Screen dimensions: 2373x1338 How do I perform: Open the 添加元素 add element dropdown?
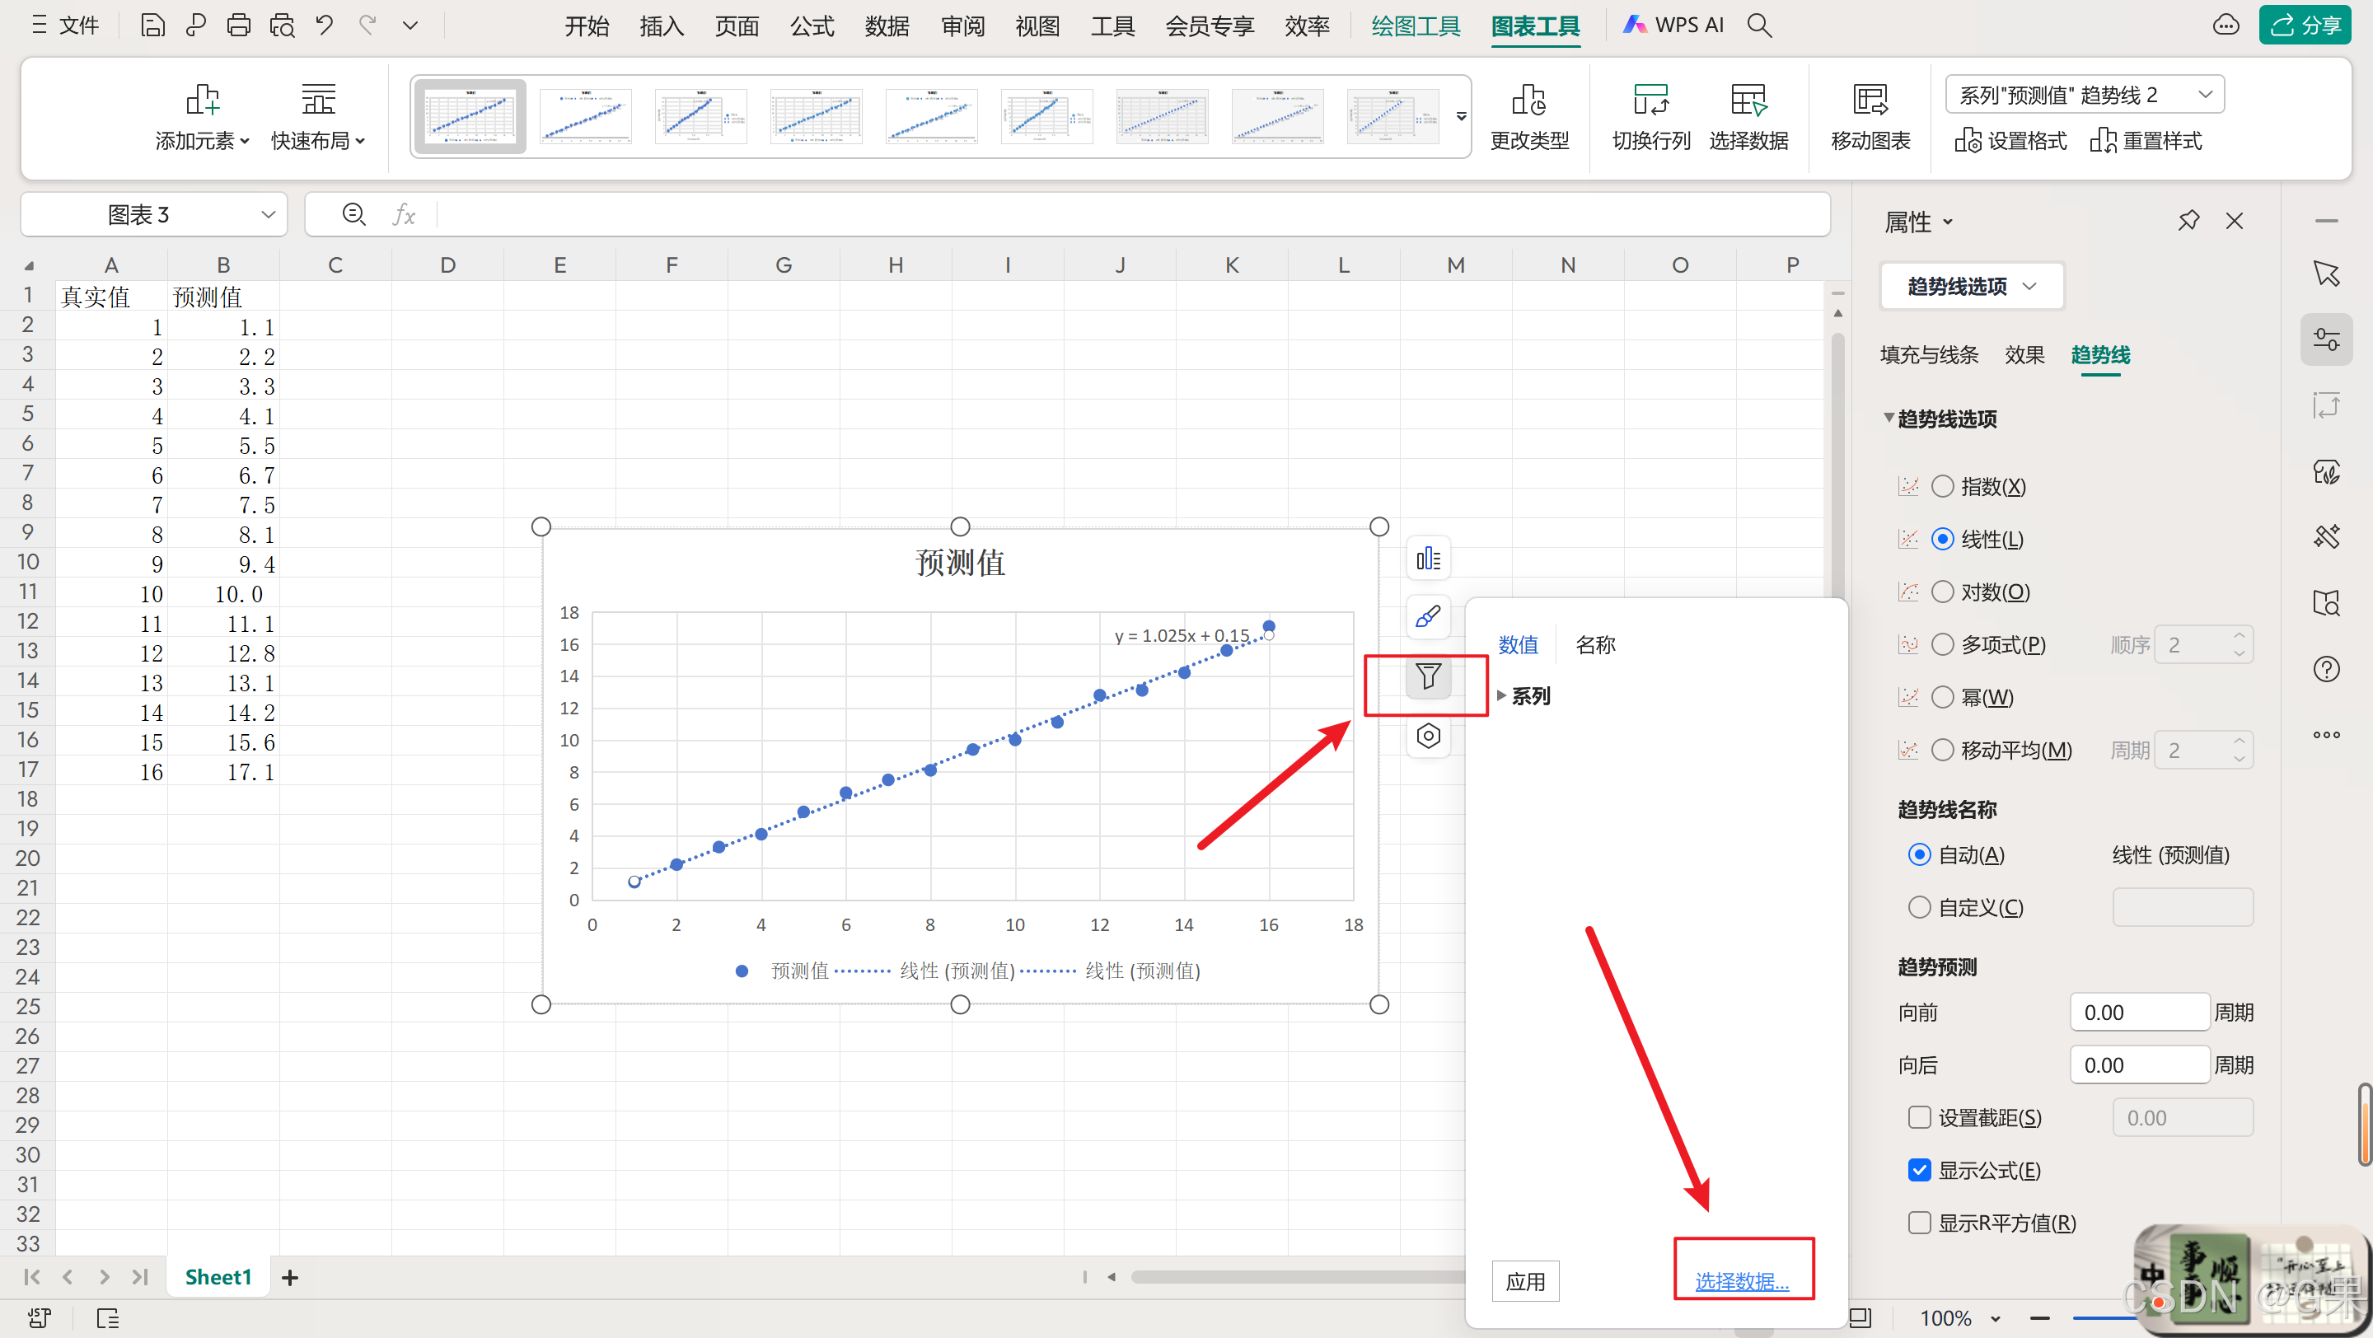click(202, 116)
